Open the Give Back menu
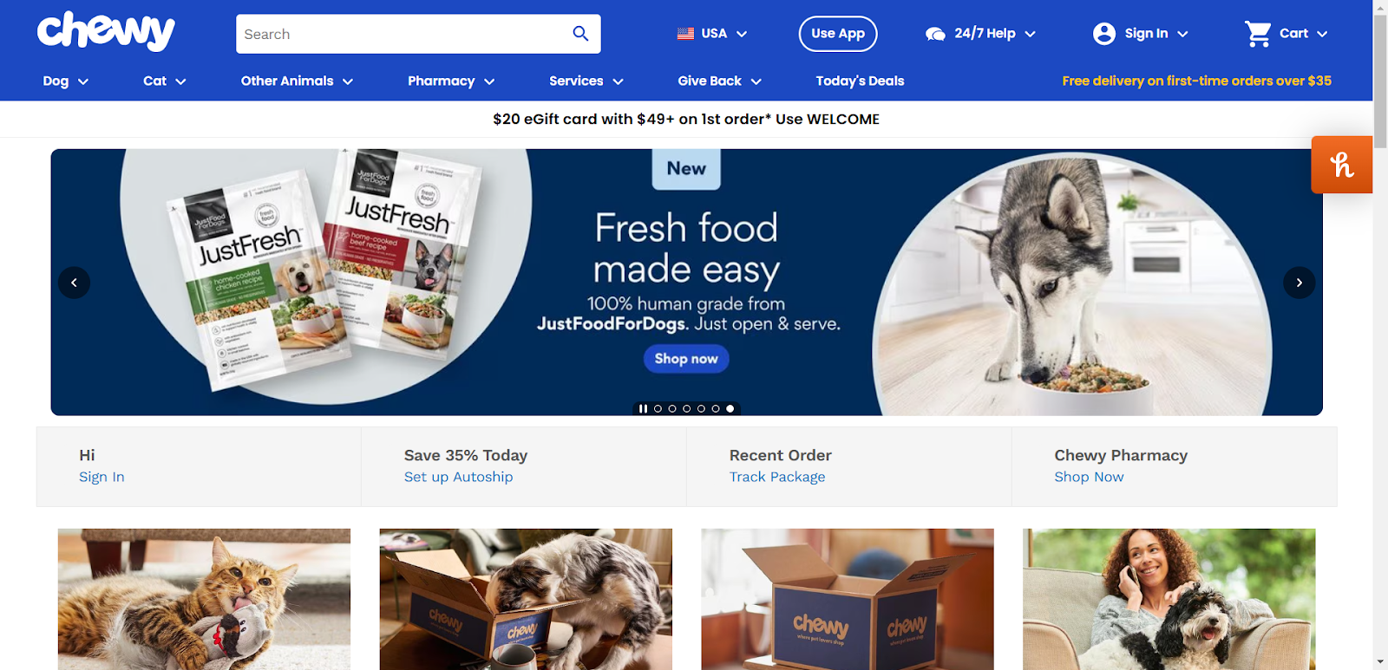The image size is (1388, 670). tap(719, 81)
